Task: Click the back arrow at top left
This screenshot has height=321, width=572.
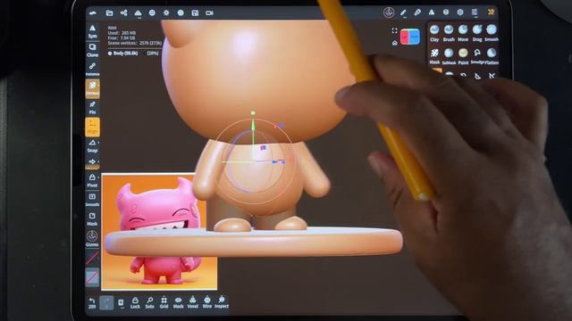Action: click(x=93, y=13)
